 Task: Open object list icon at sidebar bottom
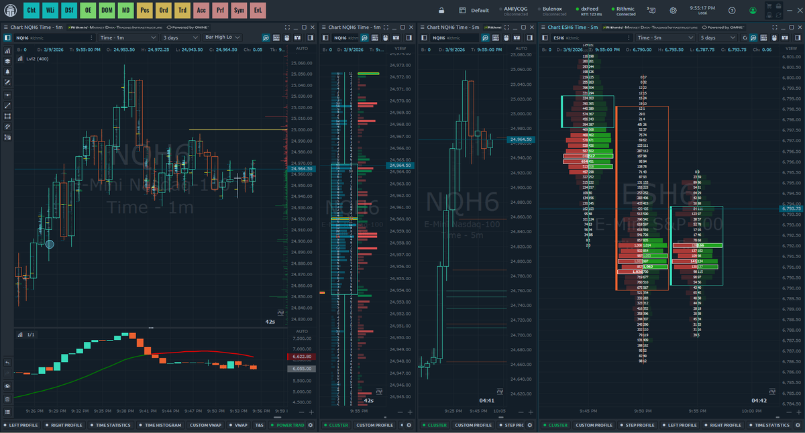click(x=7, y=411)
